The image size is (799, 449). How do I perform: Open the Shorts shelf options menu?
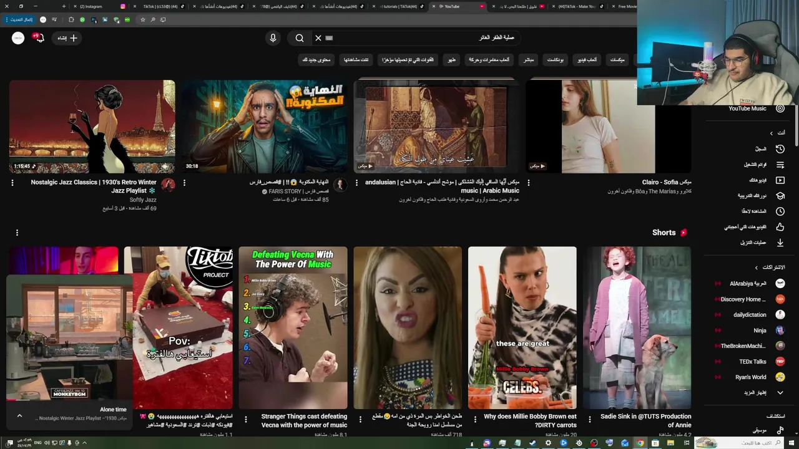[17, 233]
